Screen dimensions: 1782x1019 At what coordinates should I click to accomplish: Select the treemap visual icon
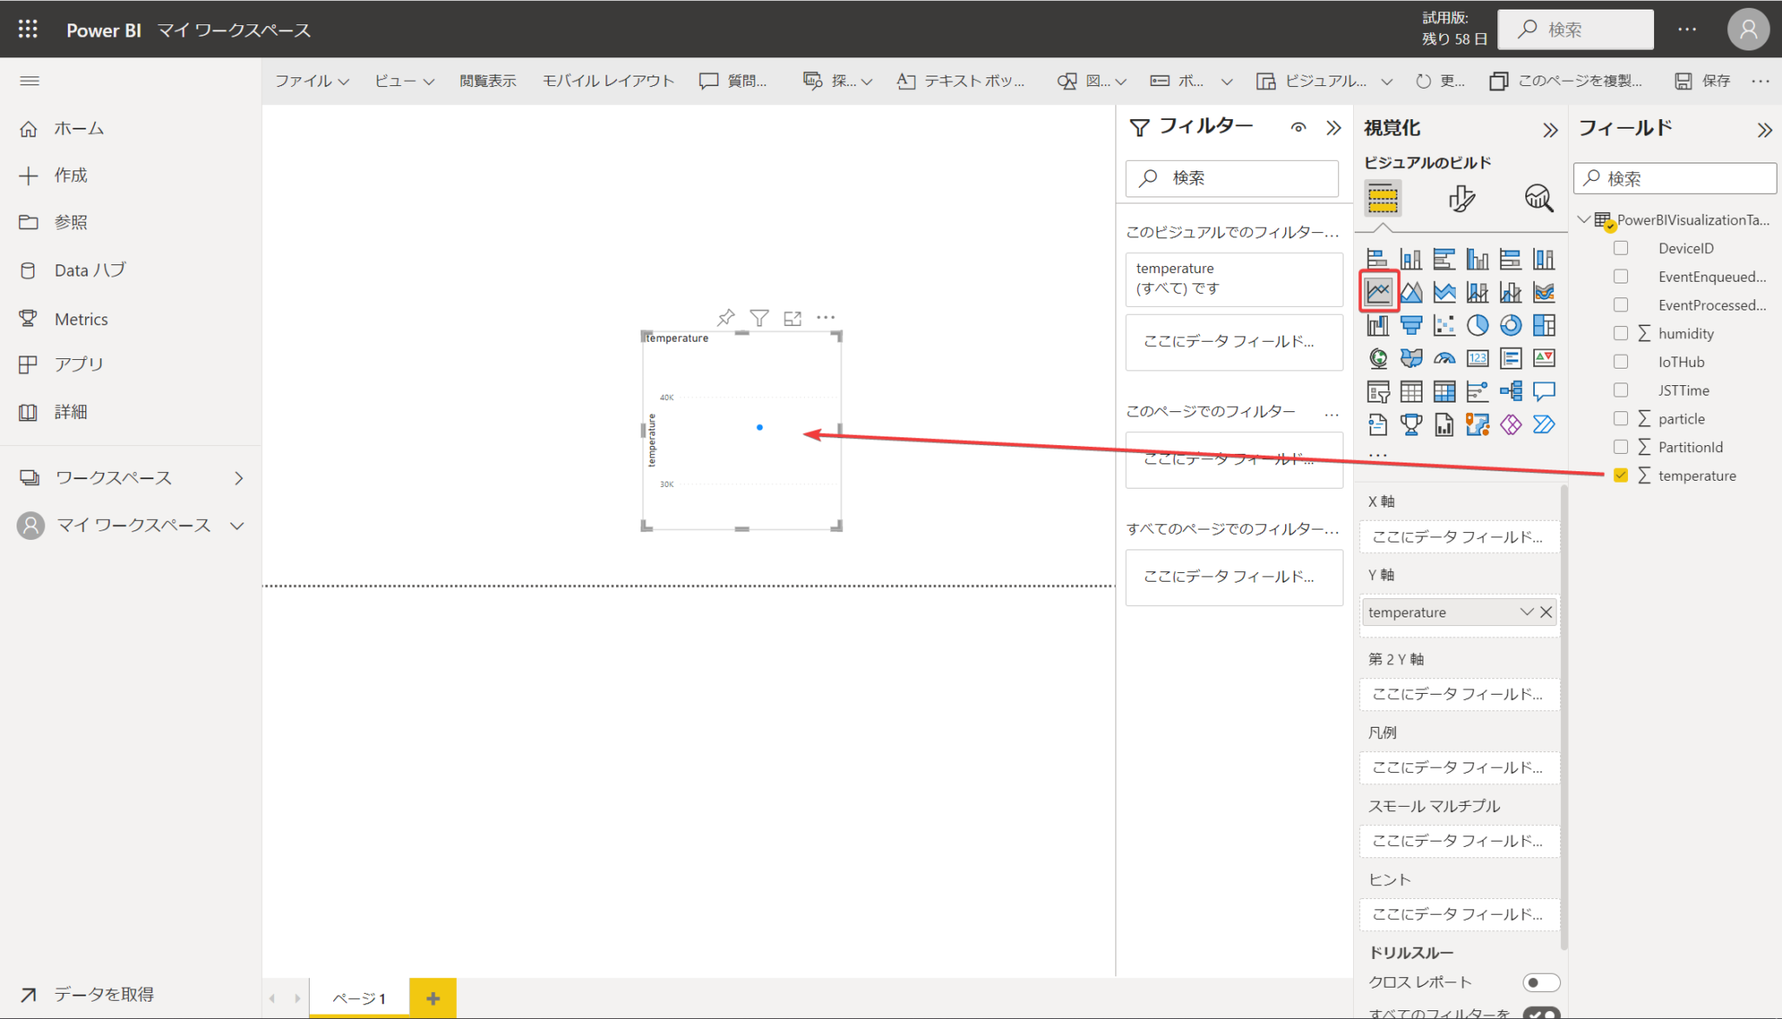click(1544, 325)
